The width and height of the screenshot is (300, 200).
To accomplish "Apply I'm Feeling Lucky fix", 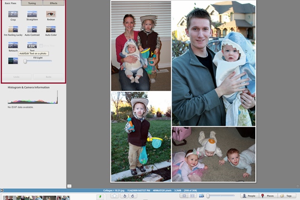I will 13,30.
